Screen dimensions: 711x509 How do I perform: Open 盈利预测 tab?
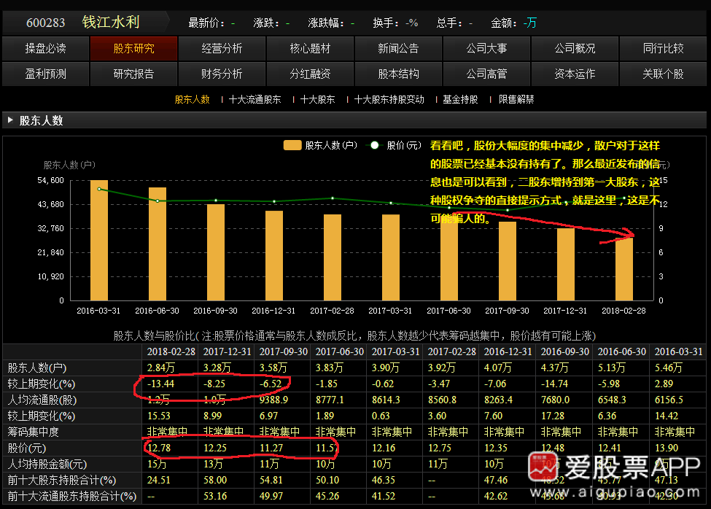[45, 74]
